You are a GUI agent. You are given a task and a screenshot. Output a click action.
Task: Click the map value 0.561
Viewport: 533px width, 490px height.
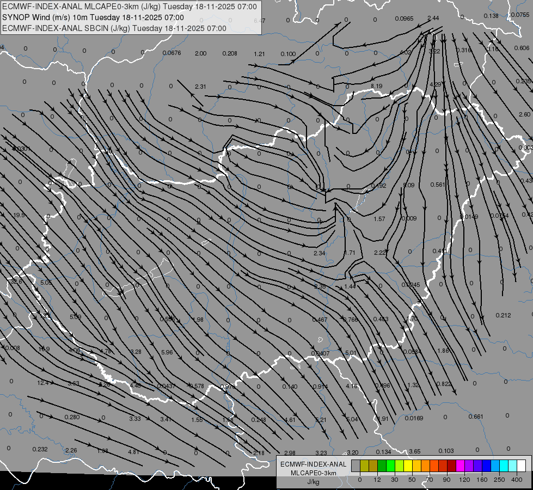438,185
